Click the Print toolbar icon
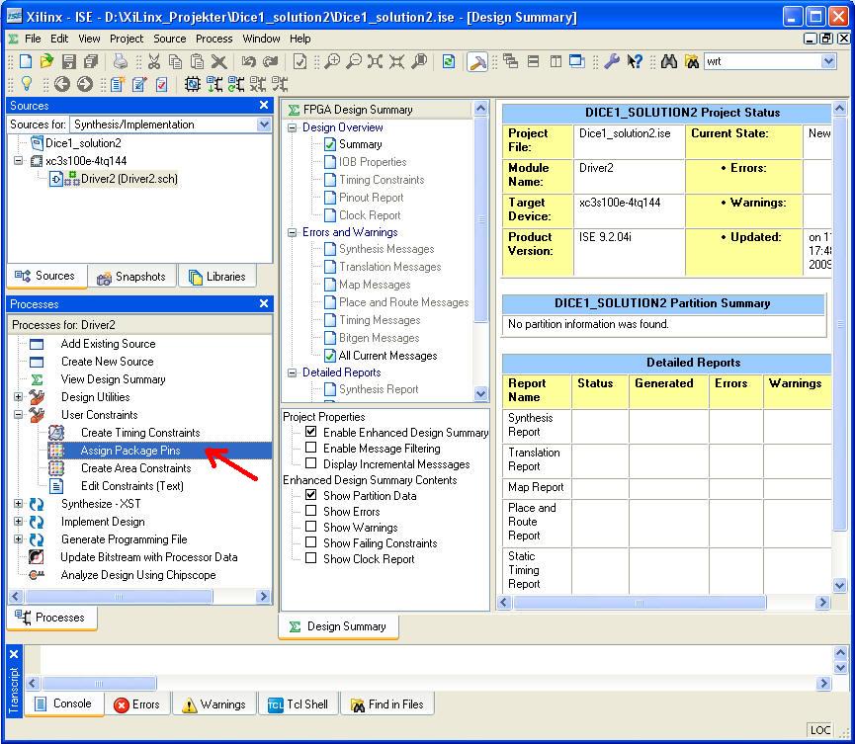855x744 pixels. tap(120, 61)
